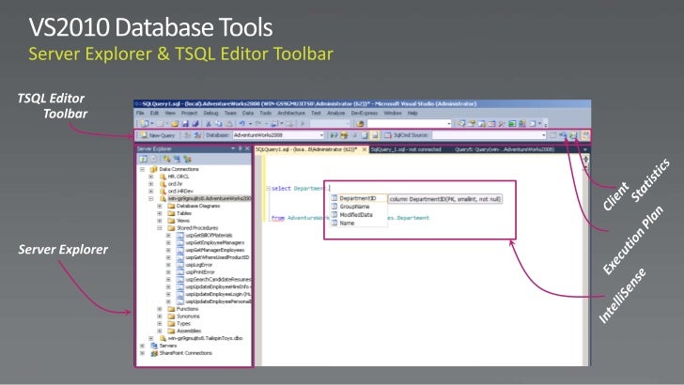The width and height of the screenshot is (684, 385).
Task: Switch to SqlQuery_1.sql - not connected tab
Action: tap(406, 149)
